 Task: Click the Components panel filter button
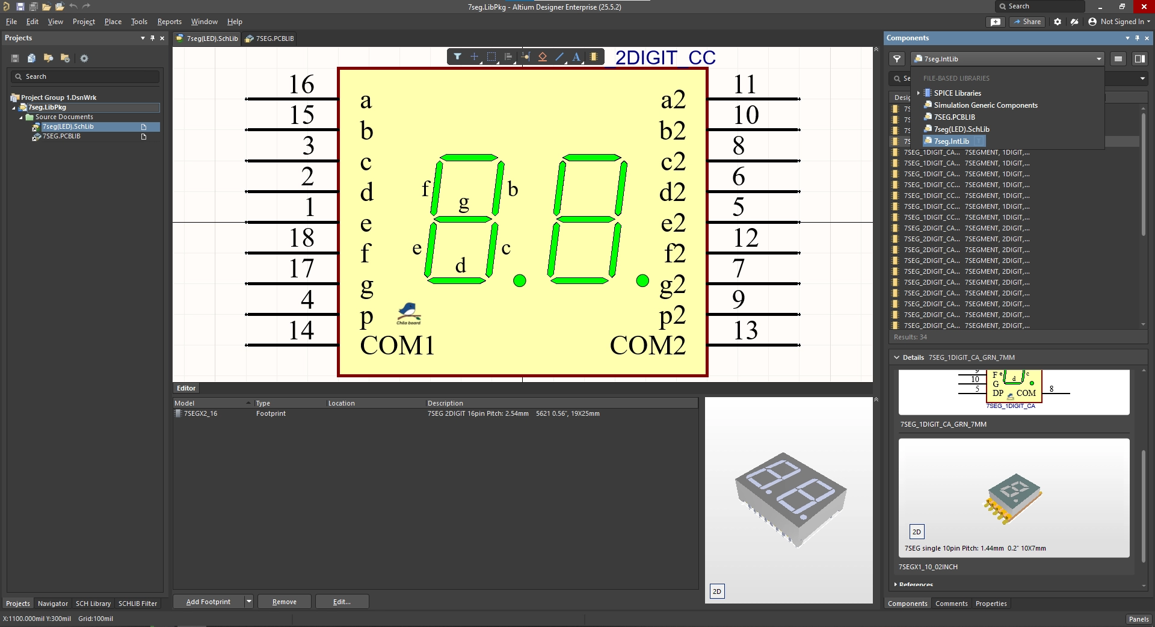(897, 59)
